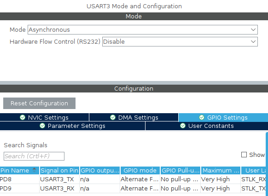
Task: Click the green check icon on DMA Settings
Action: tap(113, 117)
